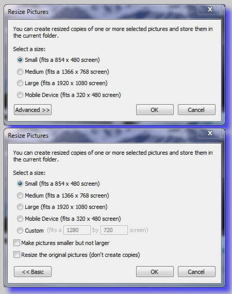Pick Large 1920 x 1080 in lower dialog
232x294 pixels.
point(20,207)
